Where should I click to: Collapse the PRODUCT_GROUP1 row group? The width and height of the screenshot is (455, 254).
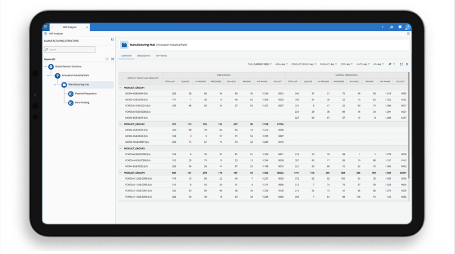tap(121, 87)
